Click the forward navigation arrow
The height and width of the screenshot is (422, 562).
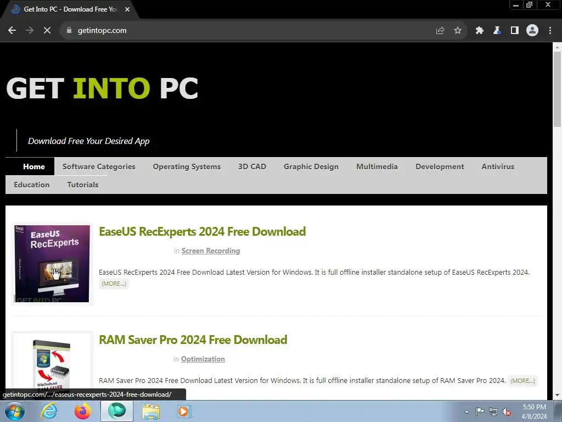30,31
